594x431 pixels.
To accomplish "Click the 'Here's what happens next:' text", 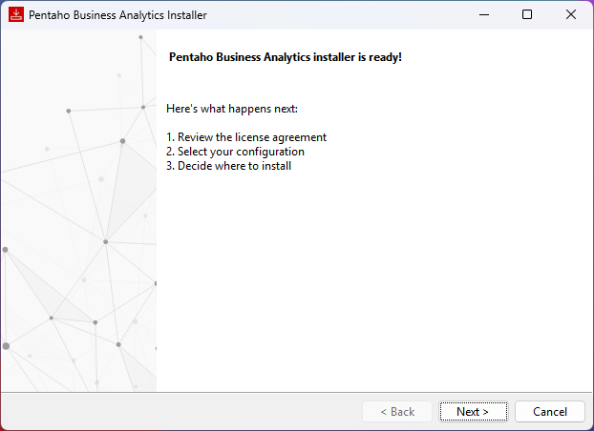I will point(232,109).
